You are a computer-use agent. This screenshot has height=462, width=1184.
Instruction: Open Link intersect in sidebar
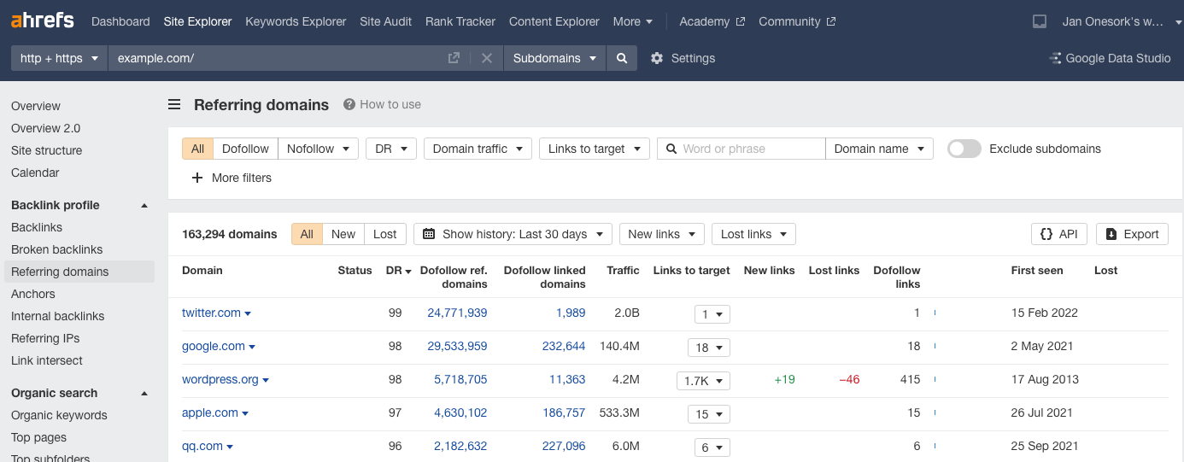coord(47,360)
